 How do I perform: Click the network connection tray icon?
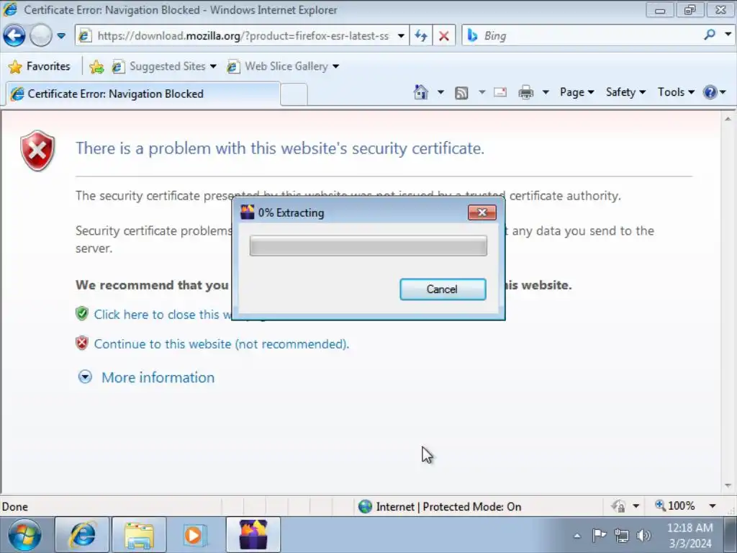pyautogui.click(x=621, y=535)
